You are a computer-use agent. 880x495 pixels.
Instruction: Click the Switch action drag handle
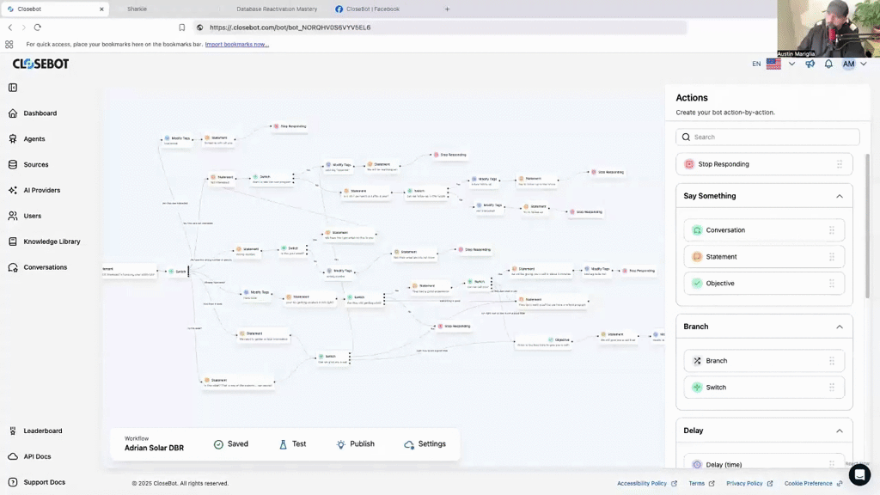tap(832, 388)
